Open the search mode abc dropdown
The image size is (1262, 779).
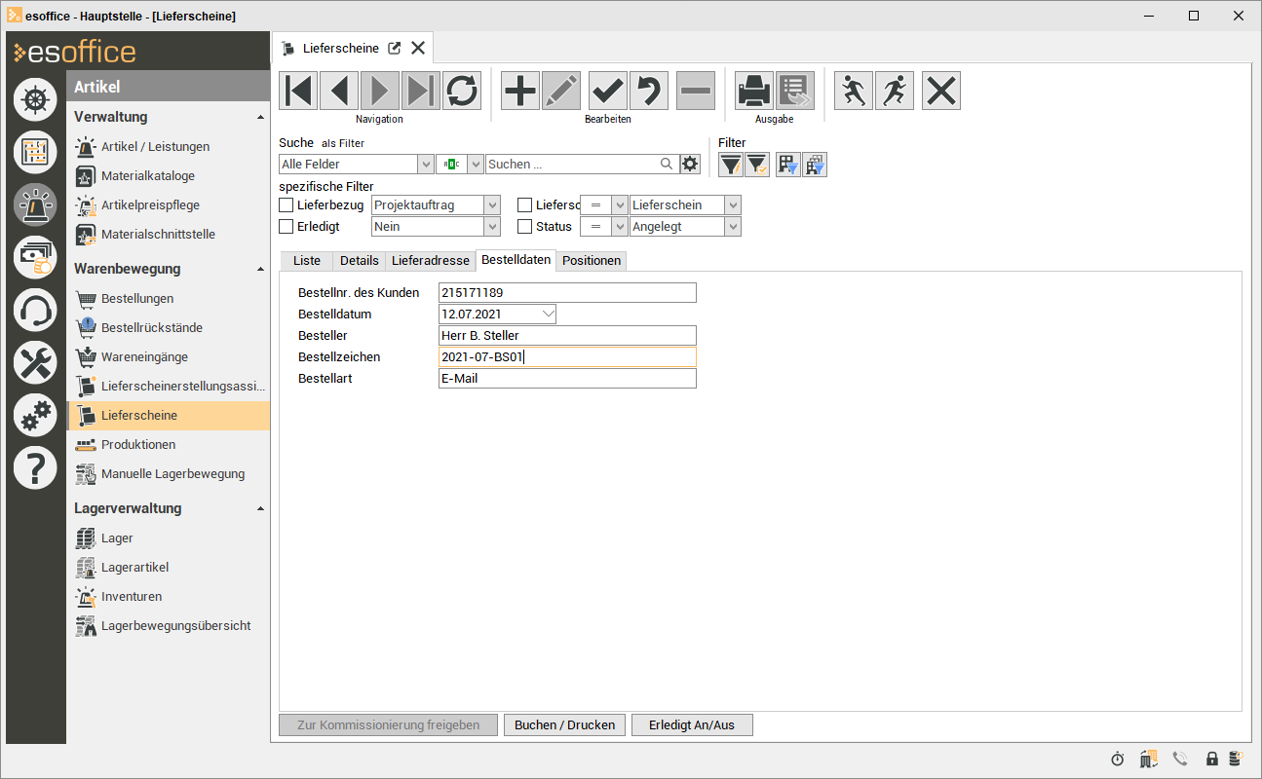[476, 165]
